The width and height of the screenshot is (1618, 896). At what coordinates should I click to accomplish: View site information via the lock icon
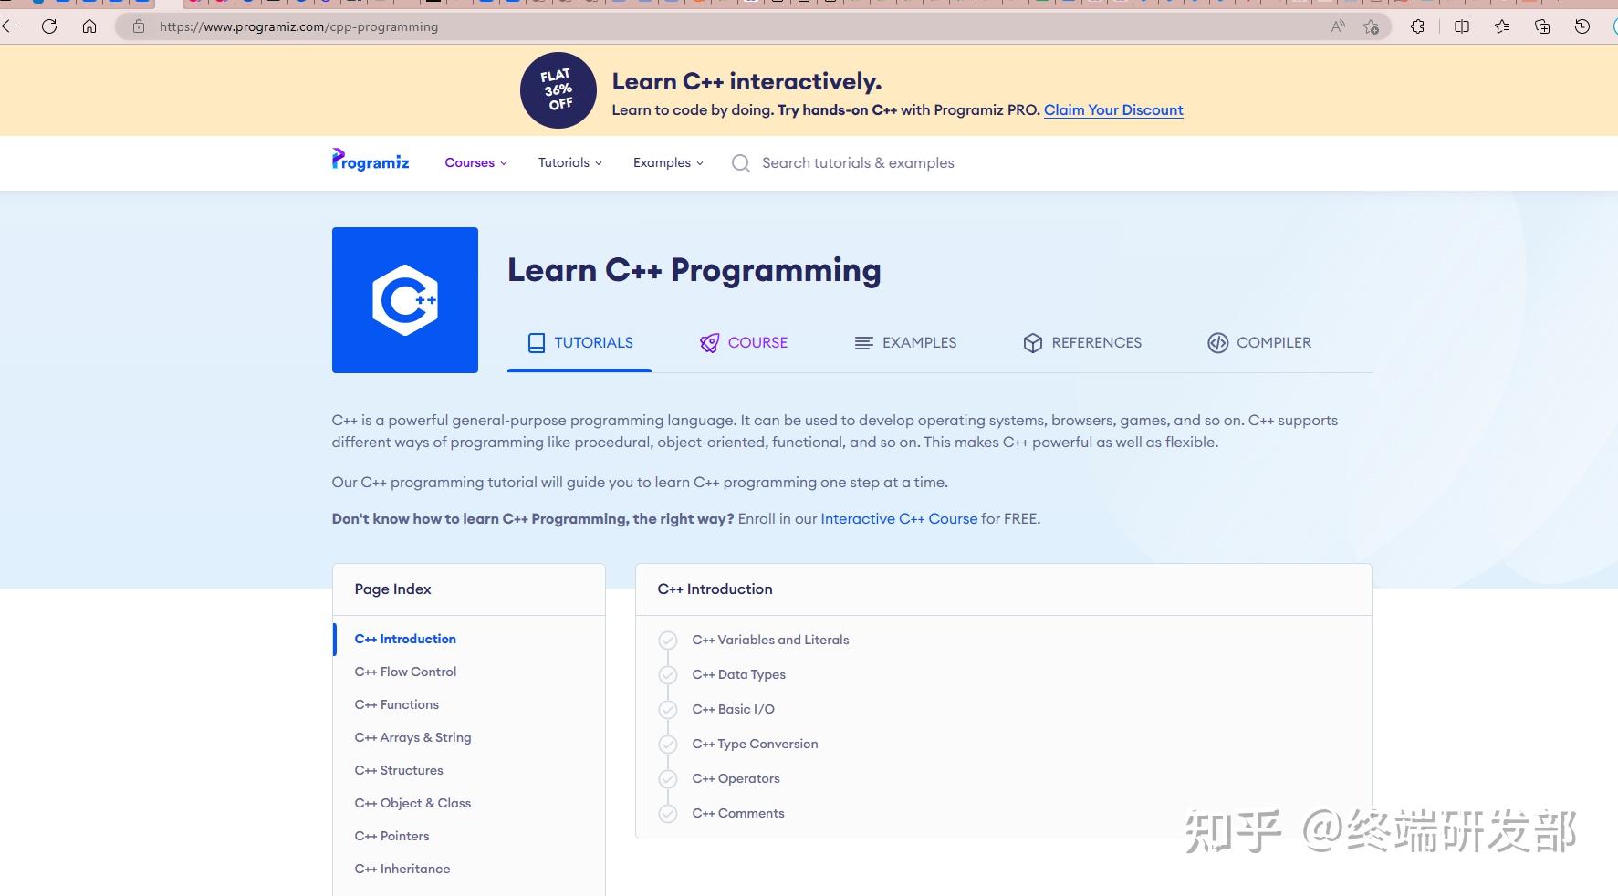pos(139,26)
